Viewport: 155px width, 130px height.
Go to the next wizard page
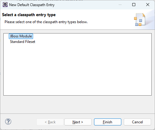tap(78, 122)
